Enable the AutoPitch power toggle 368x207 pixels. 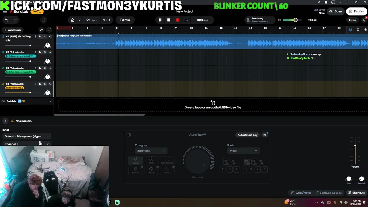129,135
